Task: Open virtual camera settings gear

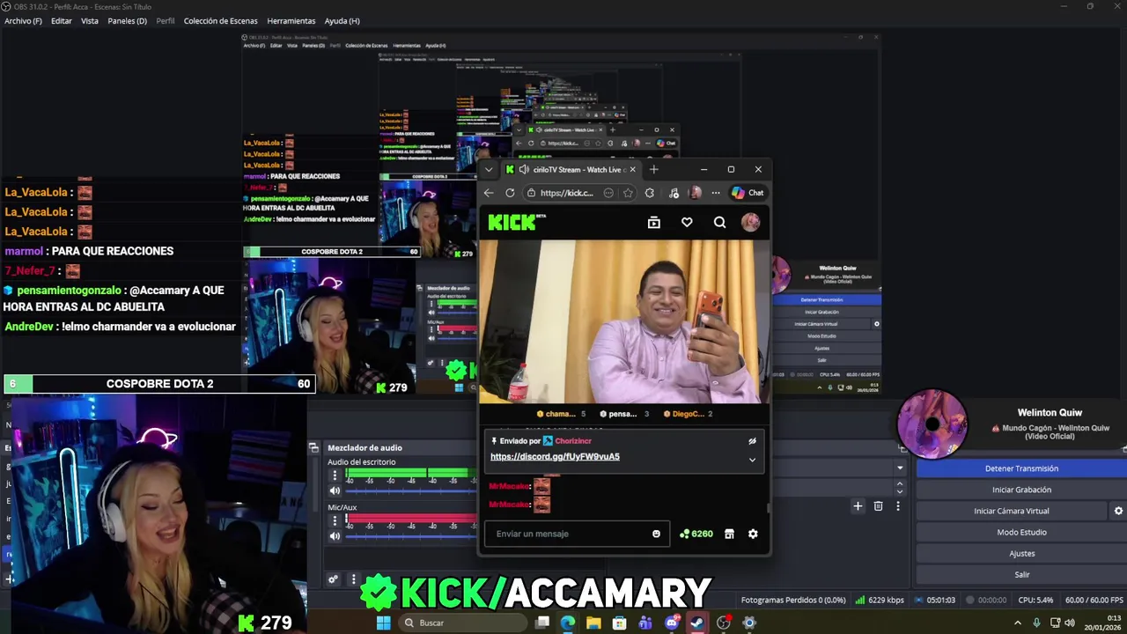Action: 1118,511
